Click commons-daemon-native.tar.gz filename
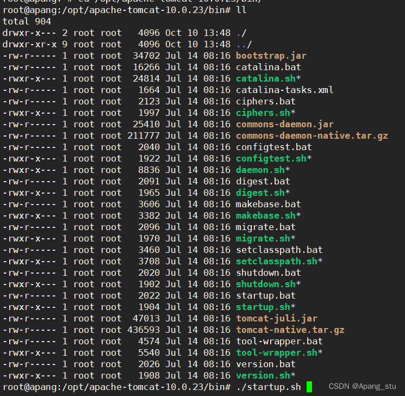The height and width of the screenshot is (396, 405). pos(312,135)
